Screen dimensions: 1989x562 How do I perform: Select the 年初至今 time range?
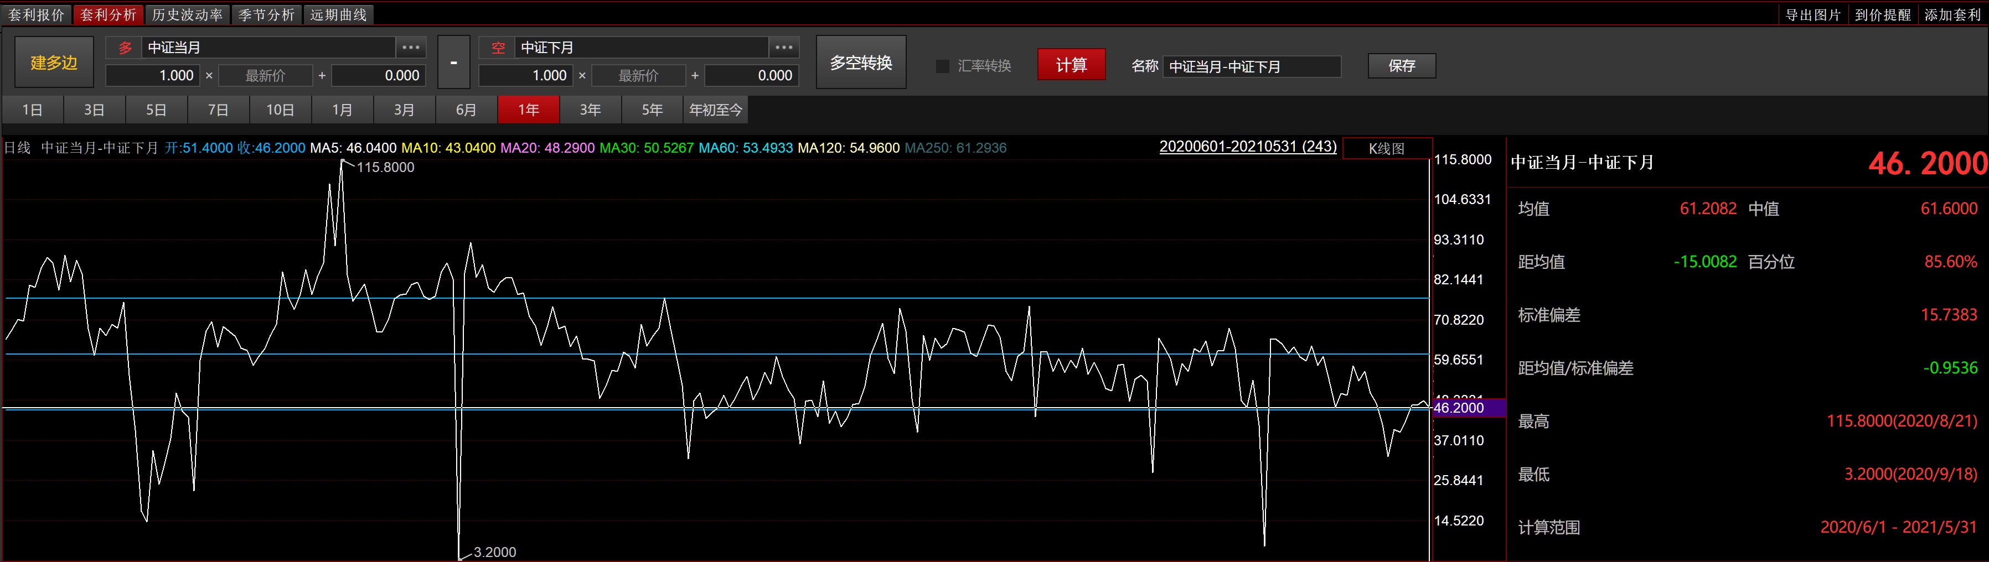click(715, 110)
